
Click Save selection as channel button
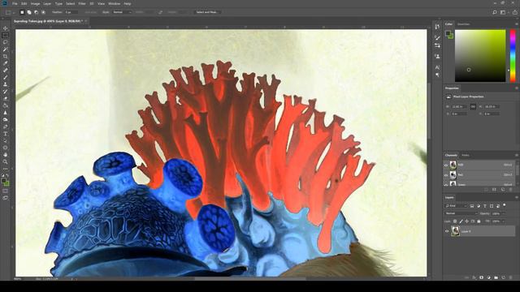click(495, 190)
